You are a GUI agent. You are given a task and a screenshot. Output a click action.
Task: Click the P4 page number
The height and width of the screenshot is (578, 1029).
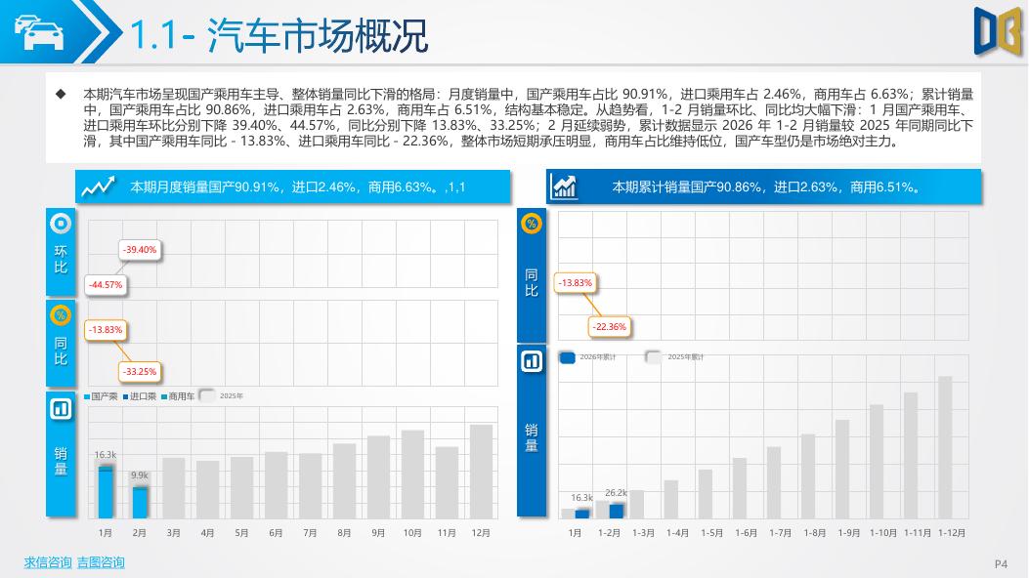[x=1001, y=563]
